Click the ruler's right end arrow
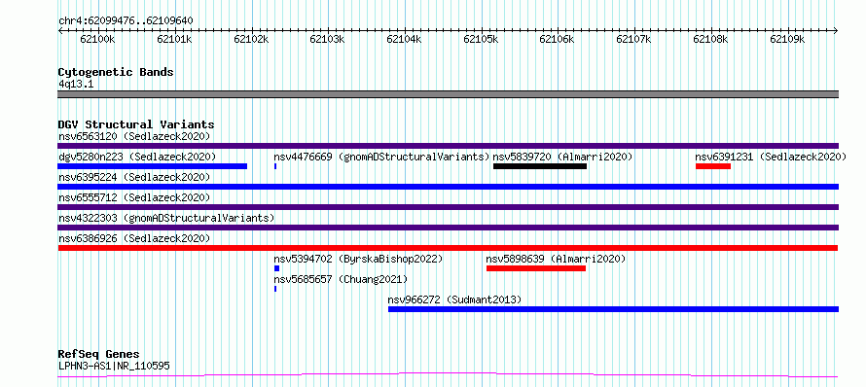 [836, 30]
